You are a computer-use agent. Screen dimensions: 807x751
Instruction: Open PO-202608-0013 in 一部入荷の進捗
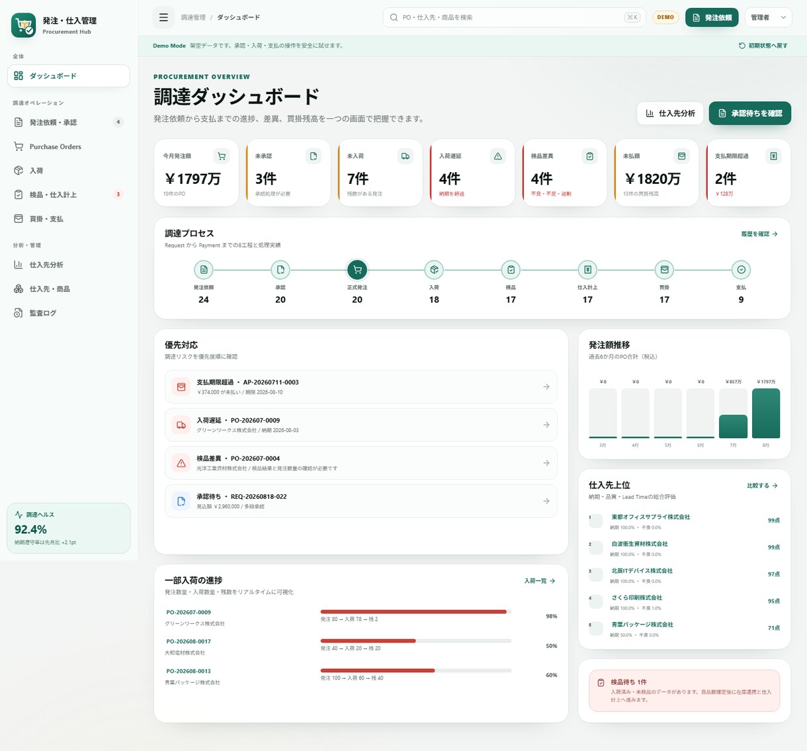(x=189, y=671)
